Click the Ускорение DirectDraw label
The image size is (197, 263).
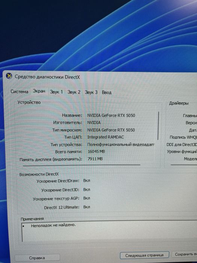tap(58, 181)
